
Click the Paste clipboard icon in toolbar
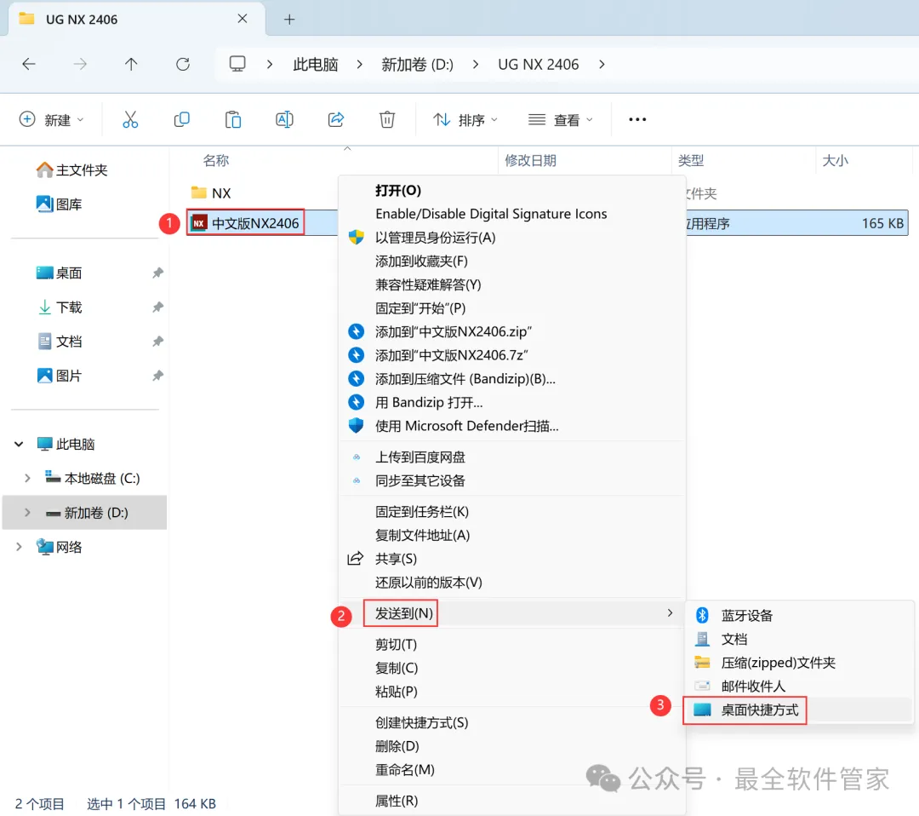point(233,119)
